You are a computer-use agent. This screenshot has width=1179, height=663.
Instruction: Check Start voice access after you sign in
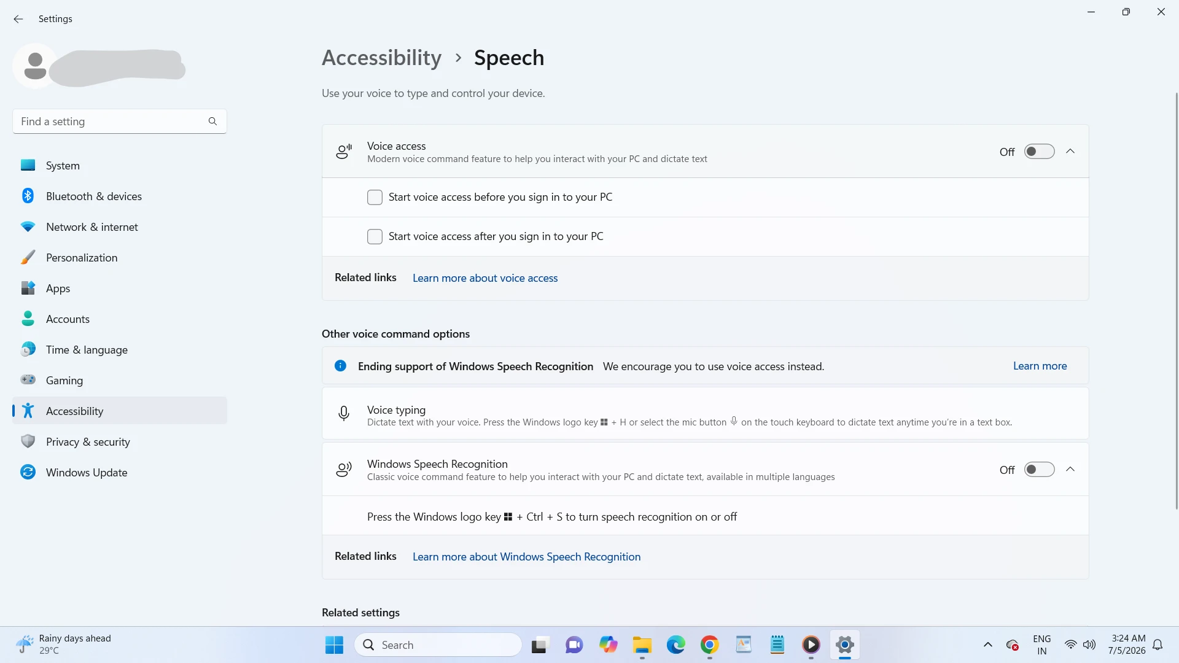375,236
